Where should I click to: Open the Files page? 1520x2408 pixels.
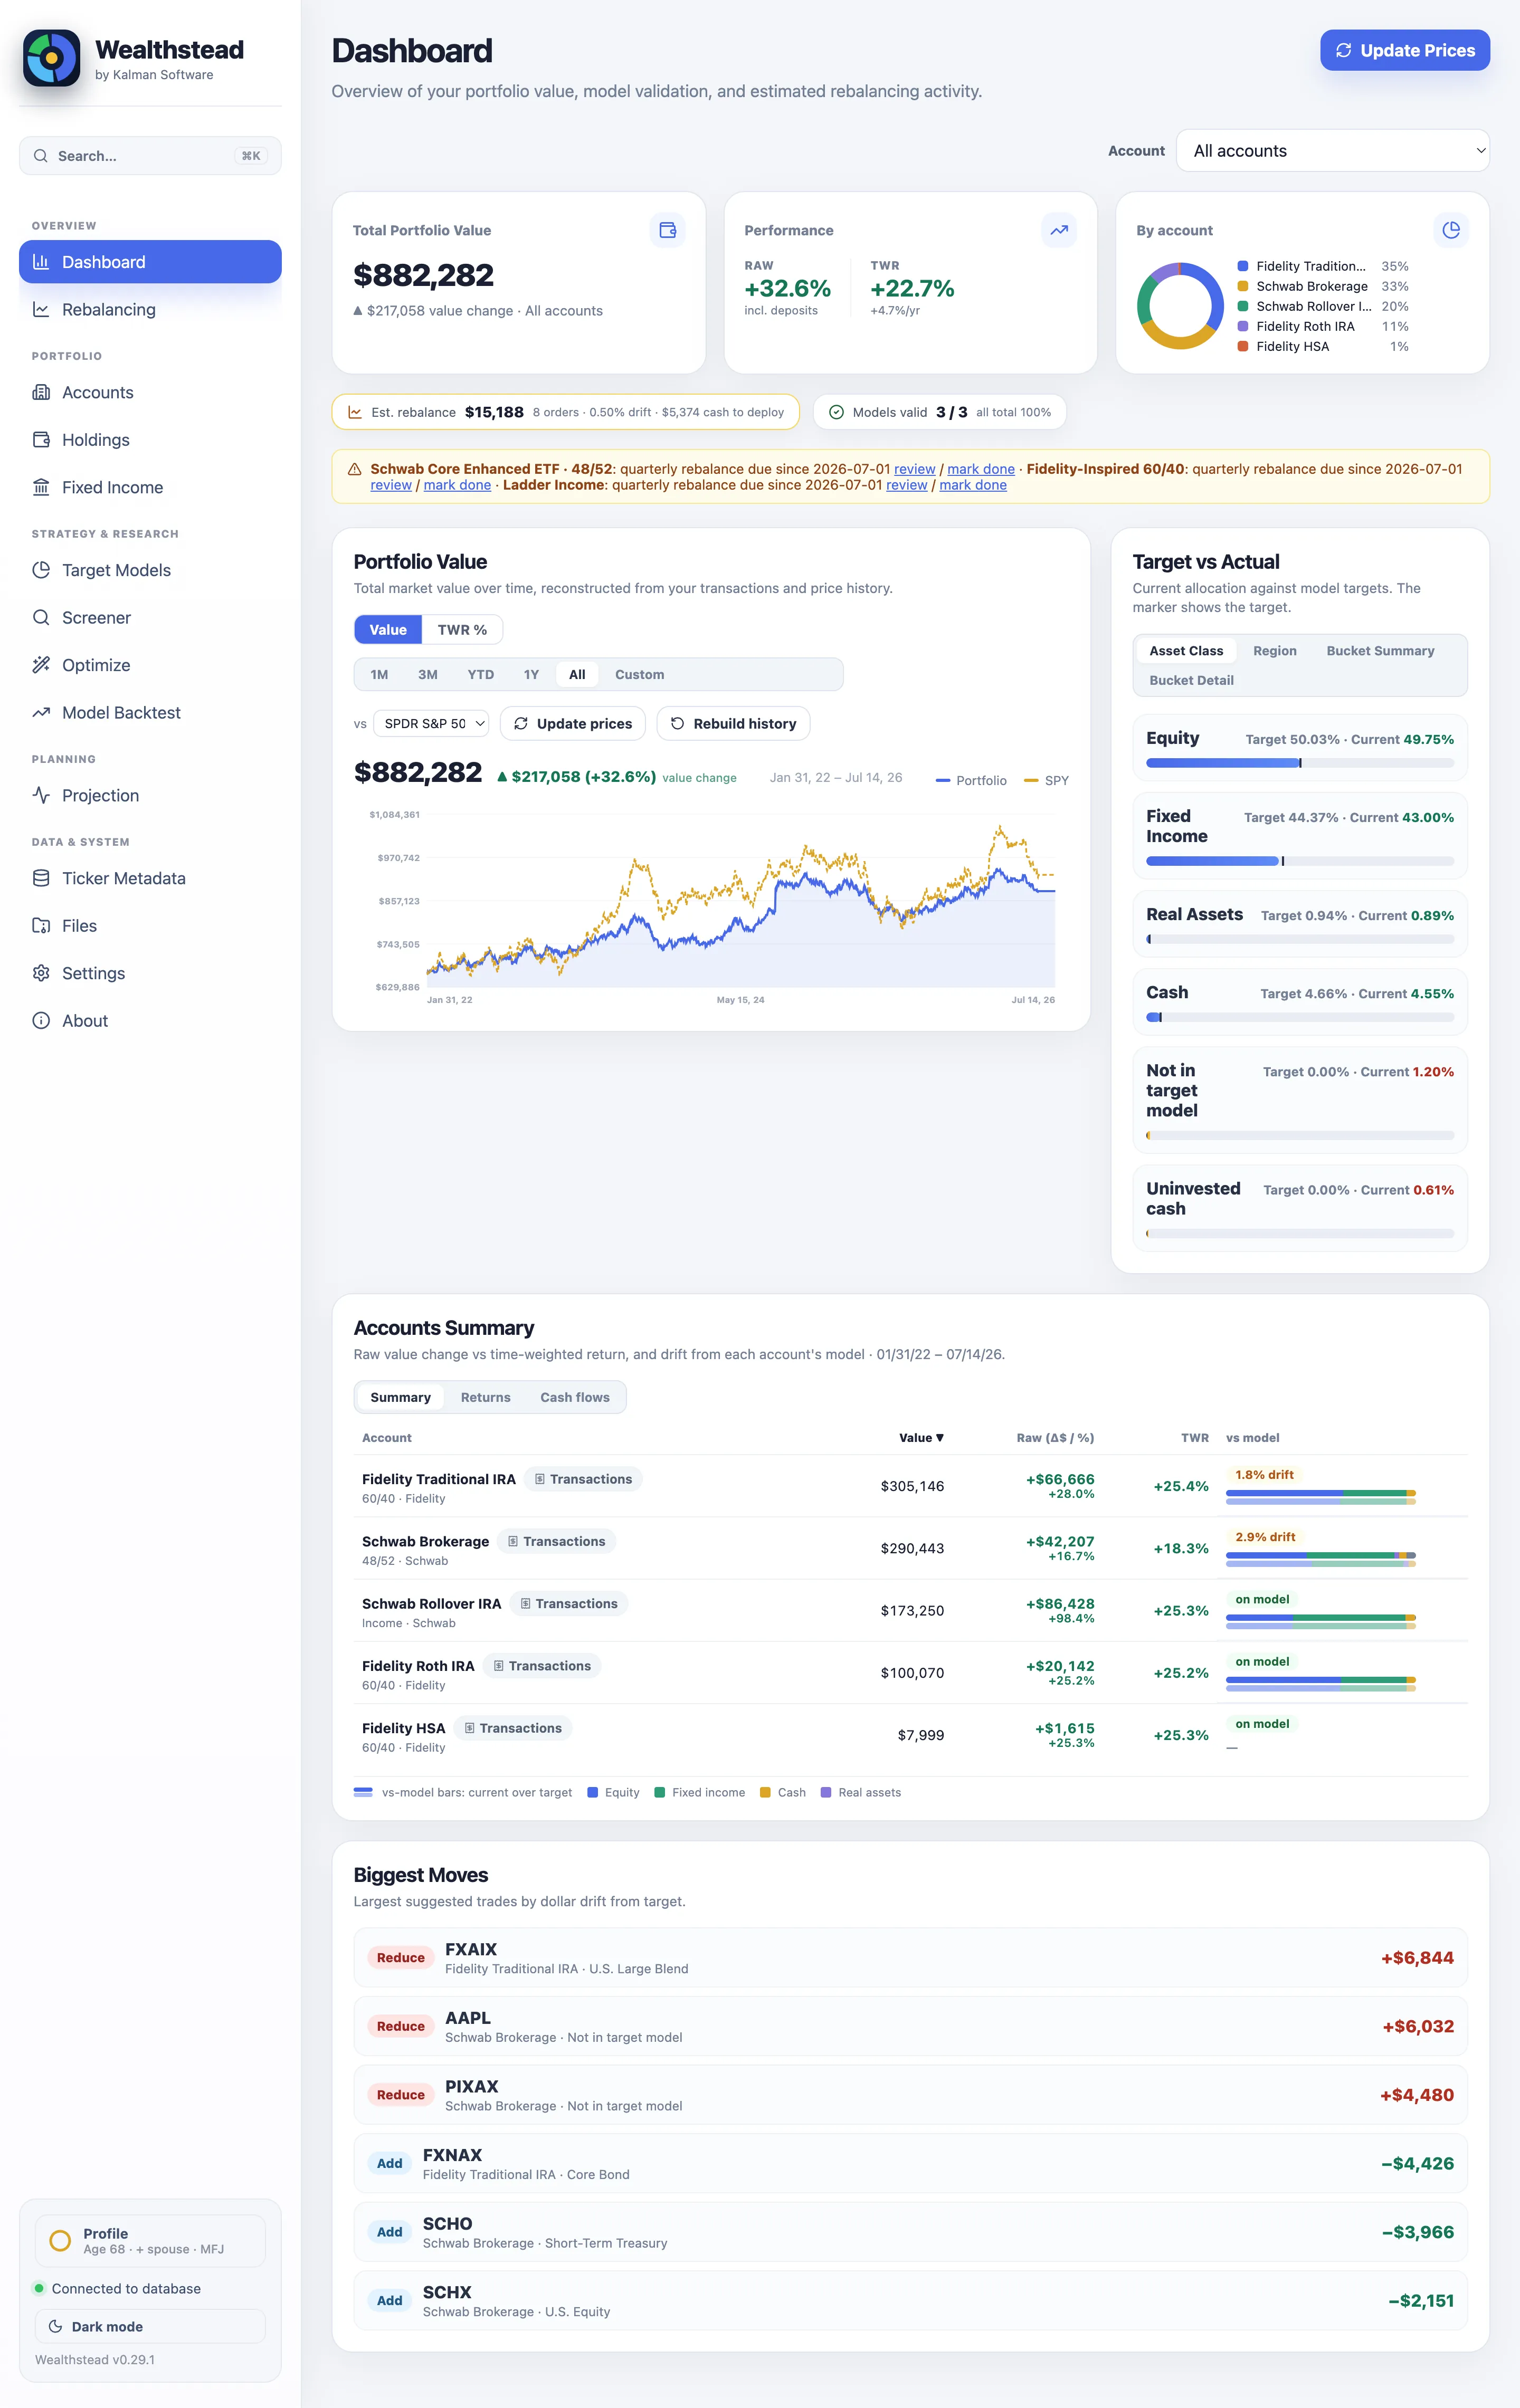[150, 926]
